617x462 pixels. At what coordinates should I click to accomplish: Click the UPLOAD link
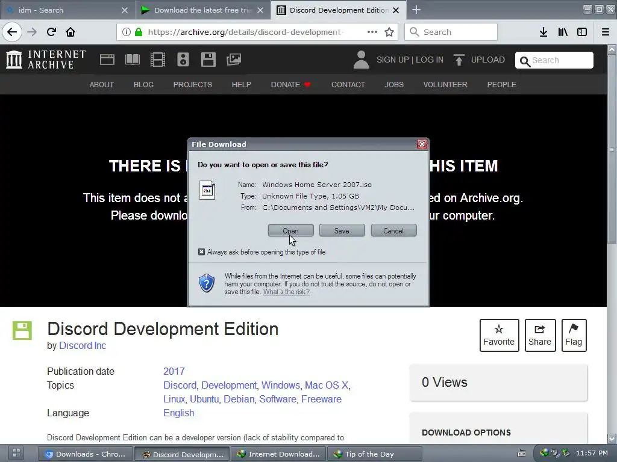[479, 60]
